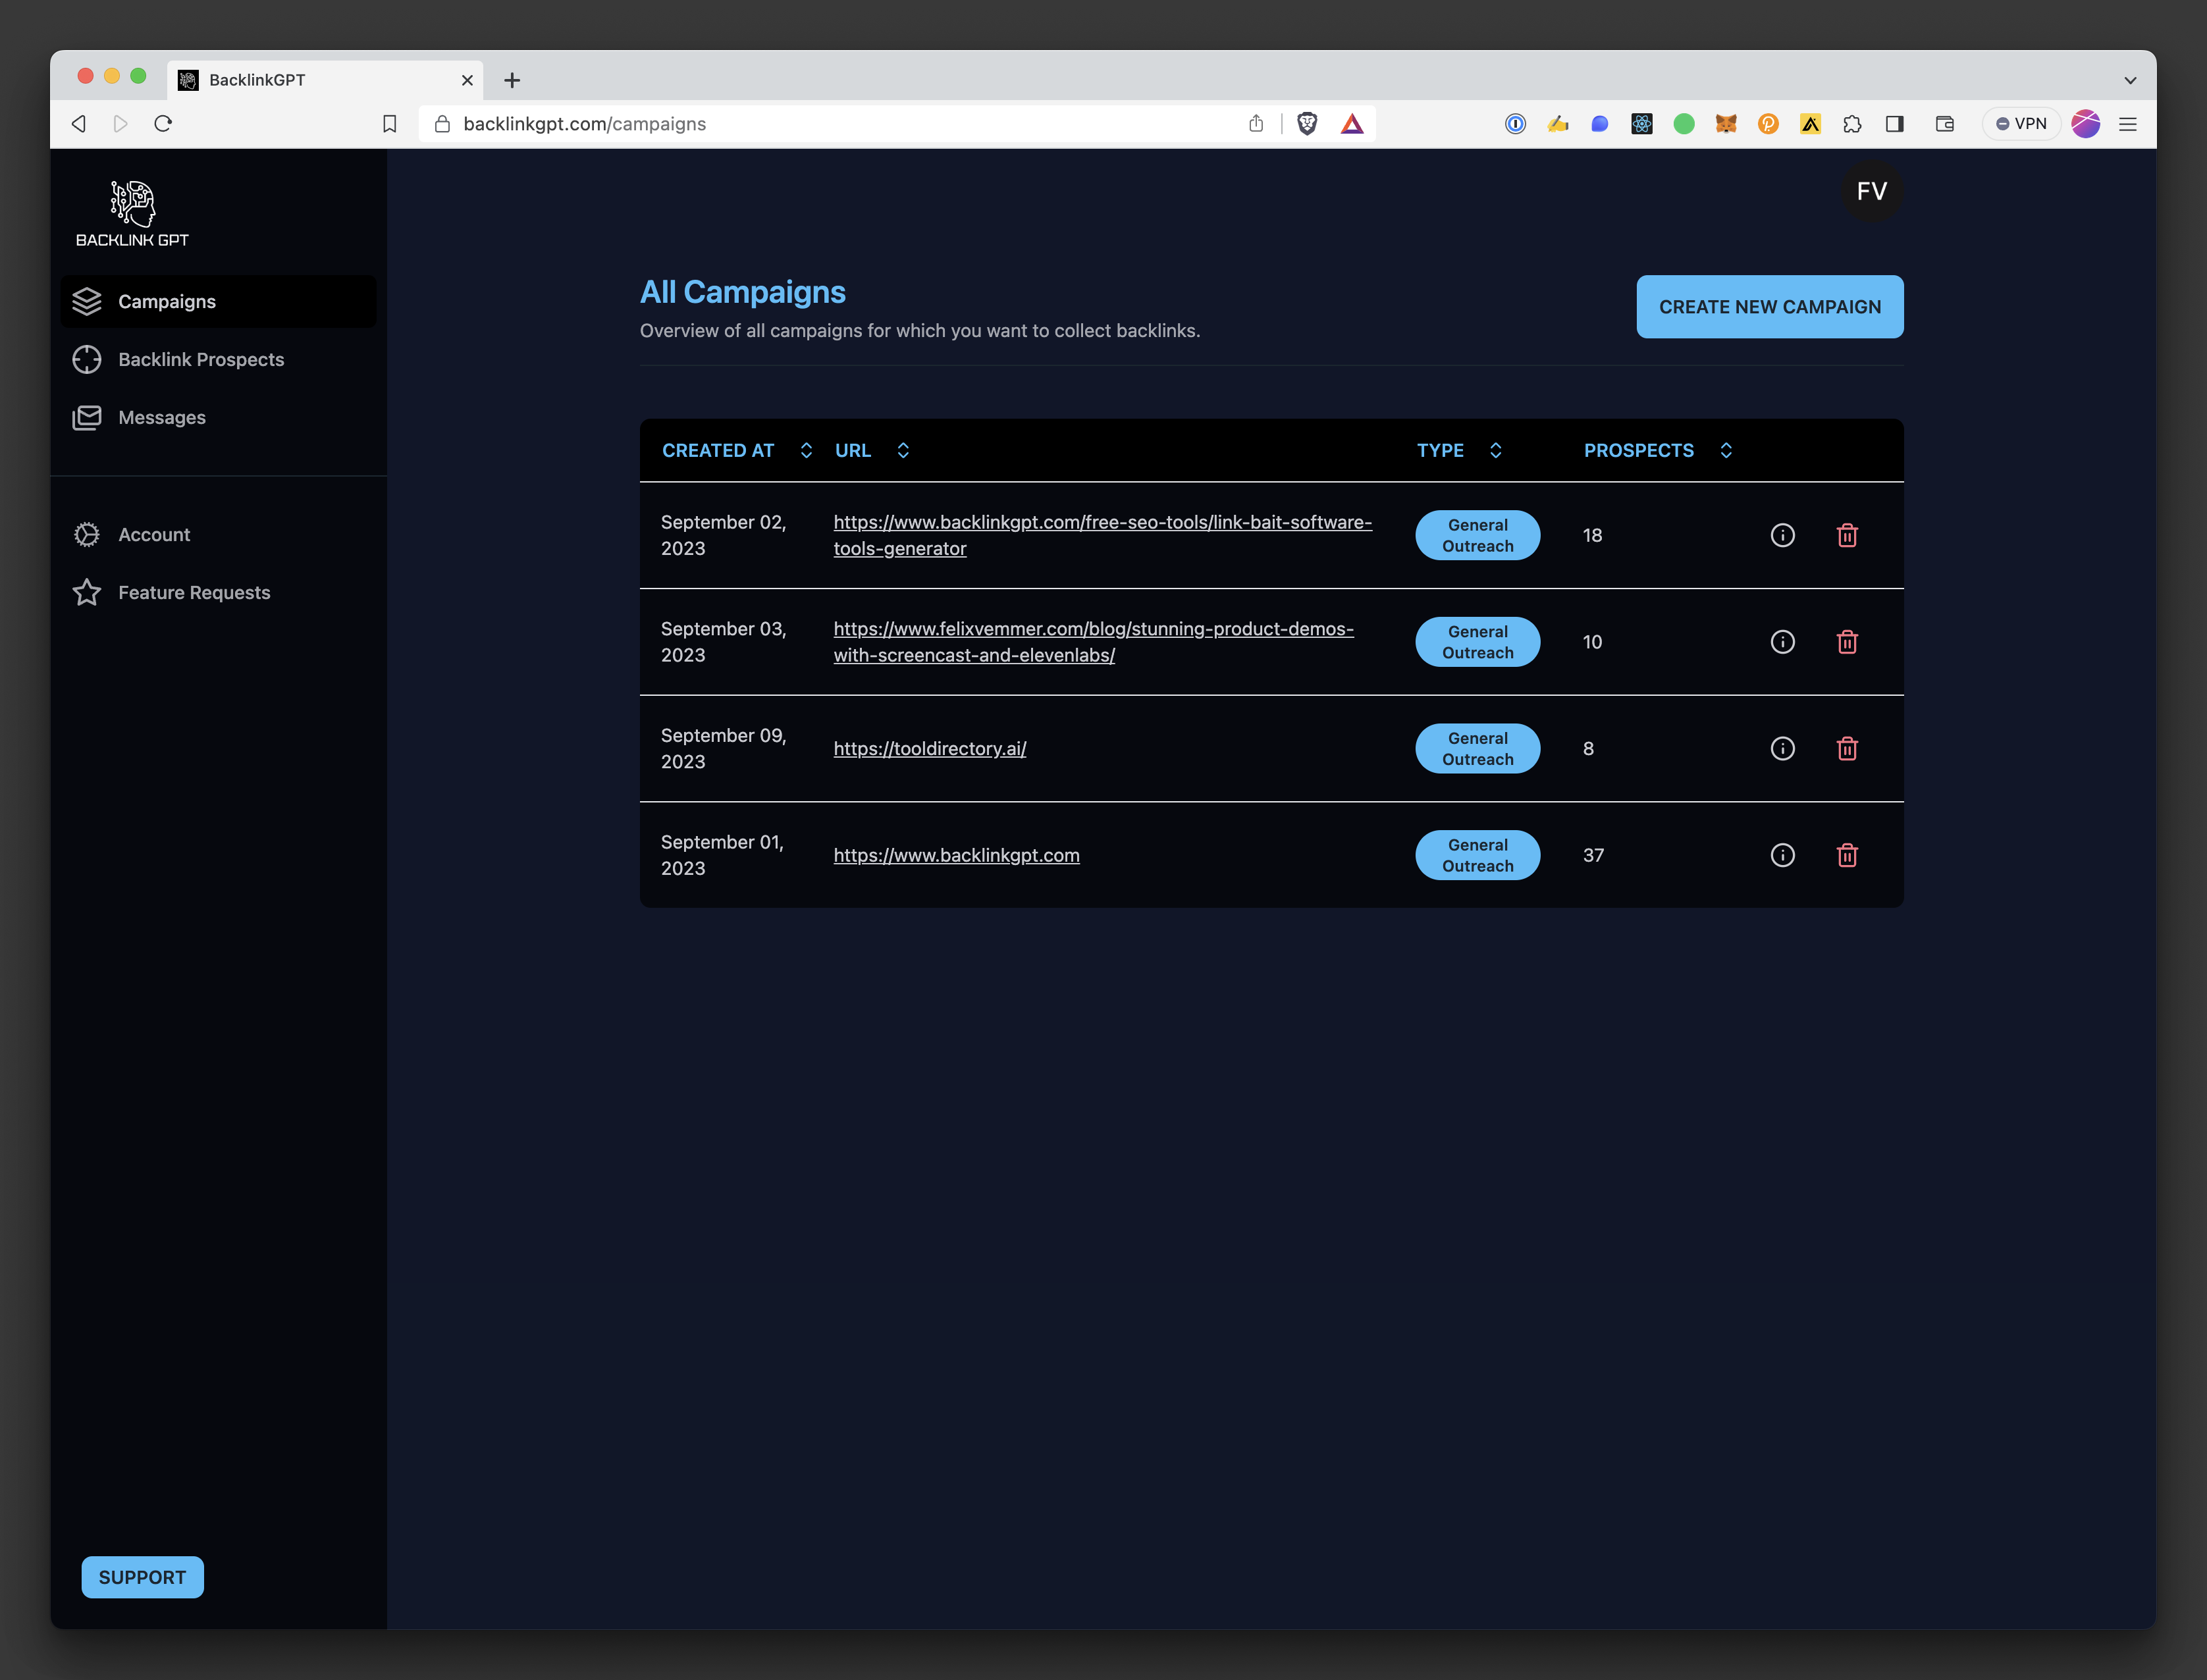Viewport: 2207px width, 1680px height.
Task: Open the https://www.backlinkgpt.com campaign link
Action: (x=956, y=855)
